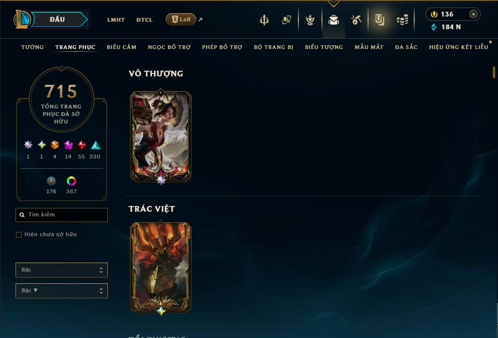Open the TRÁC VIỆT skin thumbnail

[161, 267]
